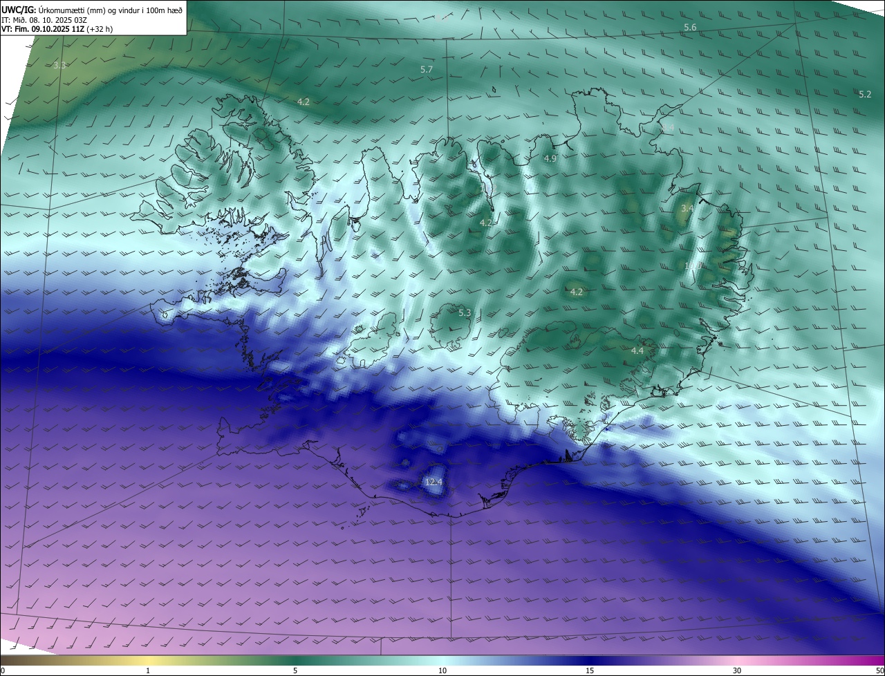Click the 3.3 value label on the map
This screenshot has height=676, width=885.
[x=59, y=66]
